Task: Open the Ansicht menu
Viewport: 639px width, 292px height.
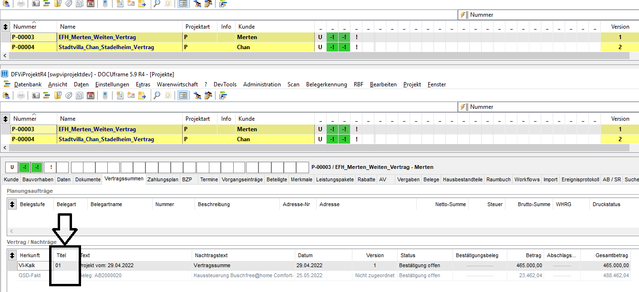Action: click(58, 84)
